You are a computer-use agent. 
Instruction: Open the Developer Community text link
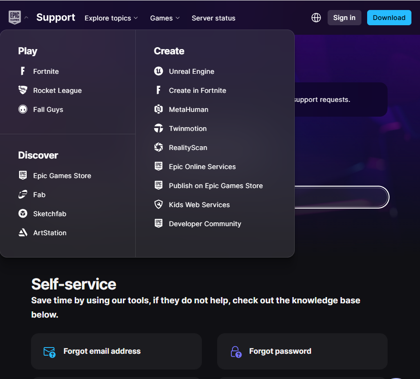[x=205, y=224]
